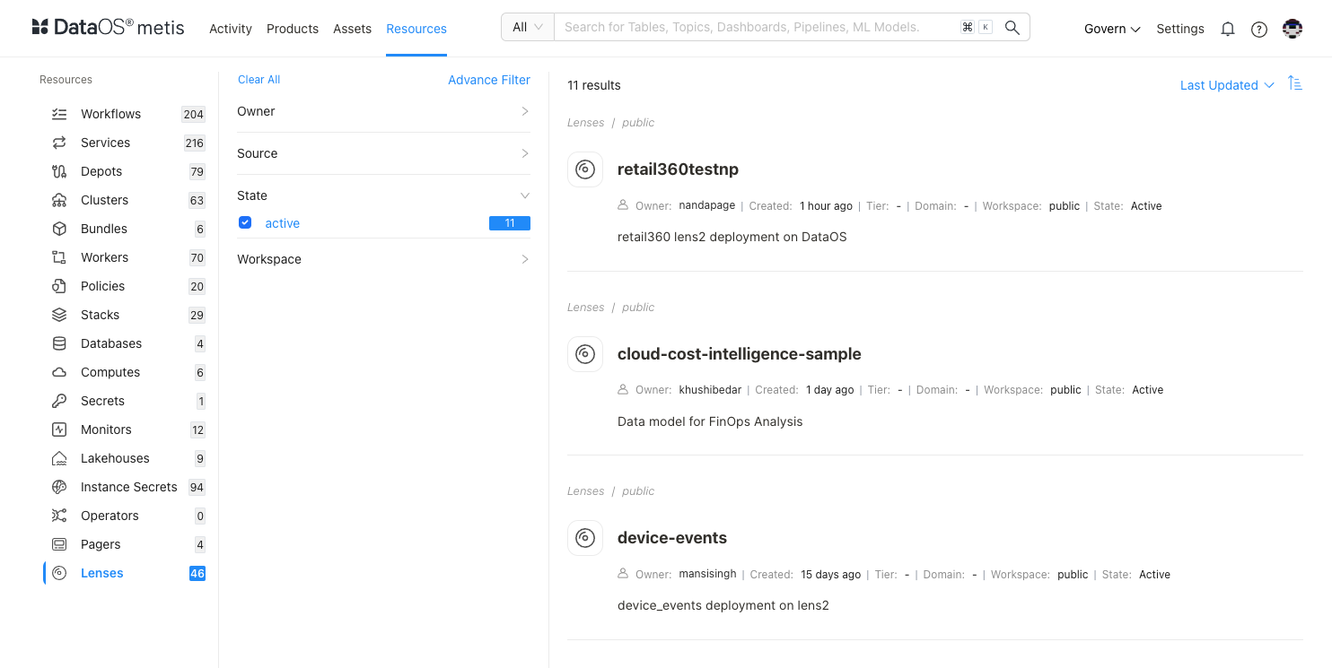Click the Databases cylinder icon

coord(59,343)
